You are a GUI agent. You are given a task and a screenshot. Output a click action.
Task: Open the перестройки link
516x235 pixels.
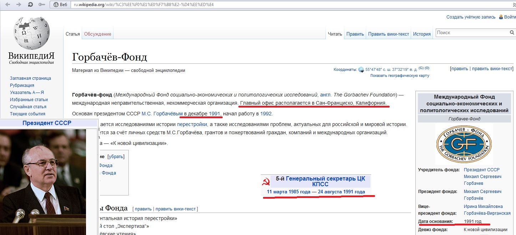(x=192, y=125)
